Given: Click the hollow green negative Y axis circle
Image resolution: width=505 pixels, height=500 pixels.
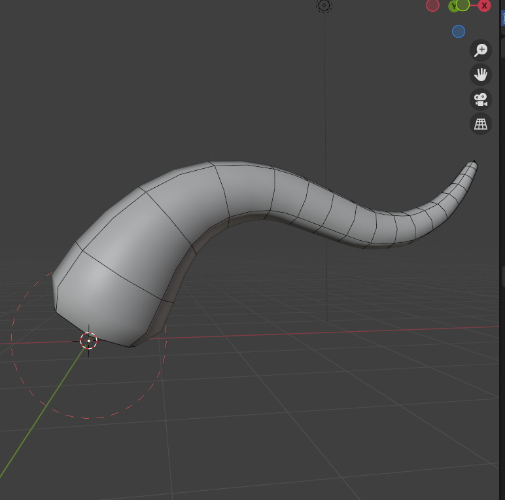Looking at the screenshot, I should (x=463, y=5).
